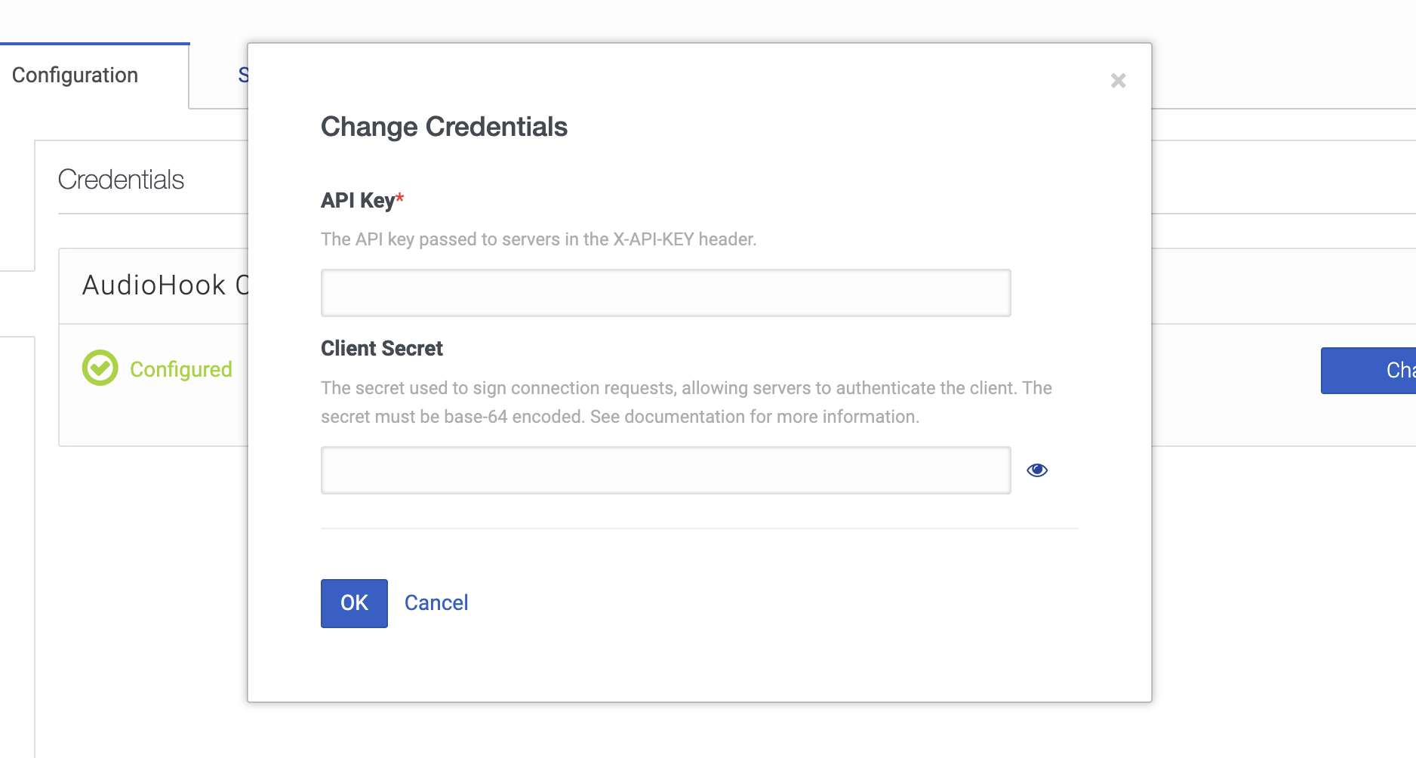Click the green Configured status text

point(181,369)
